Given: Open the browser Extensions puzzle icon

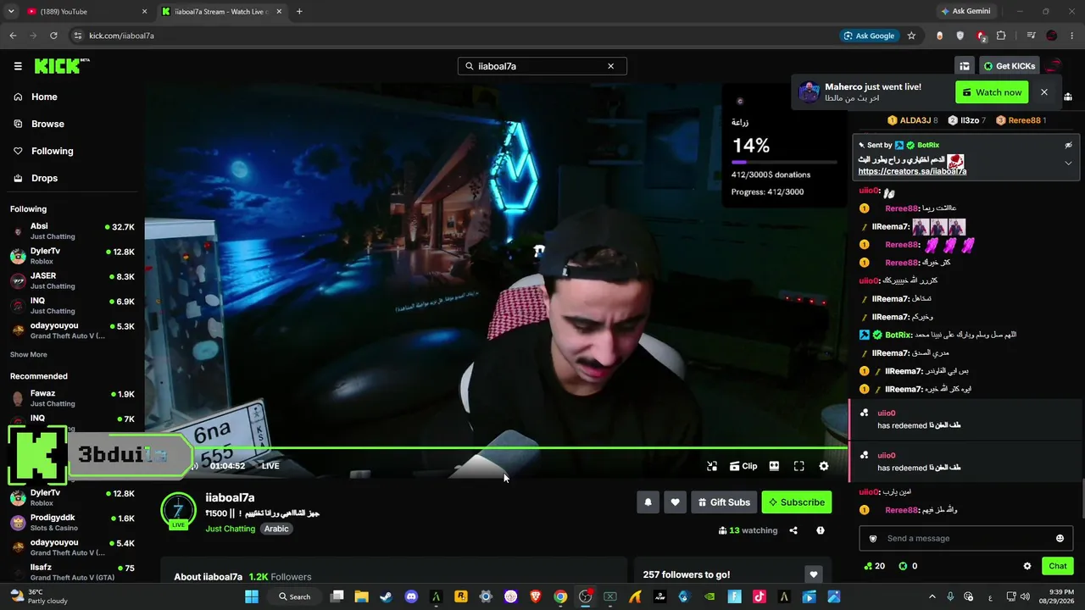Looking at the screenshot, I should [x=1001, y=36].
